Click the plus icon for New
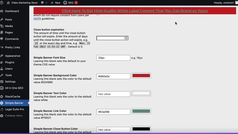This screenshot has height=134, width=238. tap(52, 3)
